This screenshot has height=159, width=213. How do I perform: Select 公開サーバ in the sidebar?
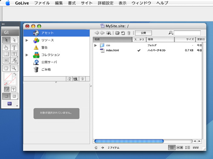tap(57, 62)
